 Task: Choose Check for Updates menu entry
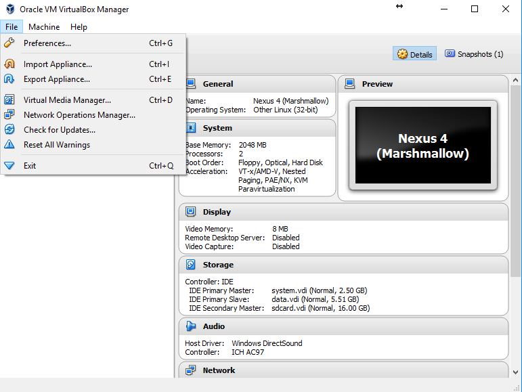pyautogui.click(x=93, y=130)
